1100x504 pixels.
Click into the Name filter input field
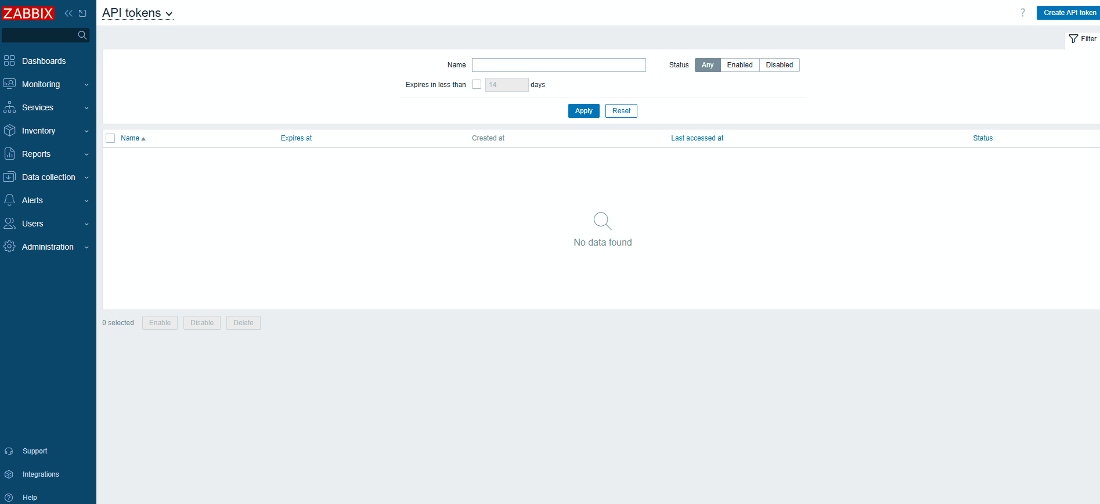tap(558, 65)
